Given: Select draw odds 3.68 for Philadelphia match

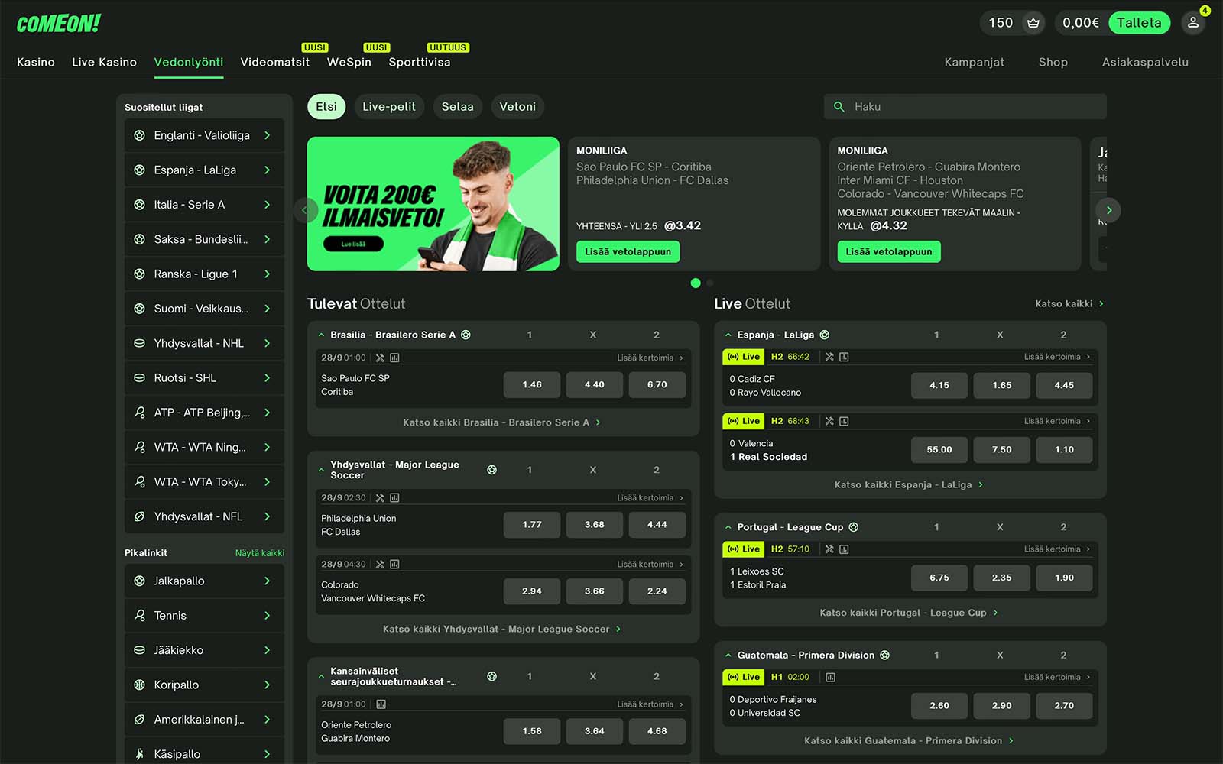Looking at the screenshot, I should pos(595,525).
